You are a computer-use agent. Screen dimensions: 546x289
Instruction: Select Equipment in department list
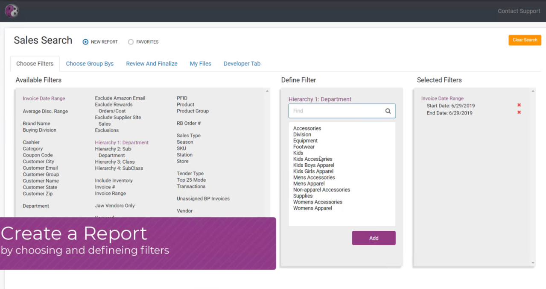pos(305,141)
